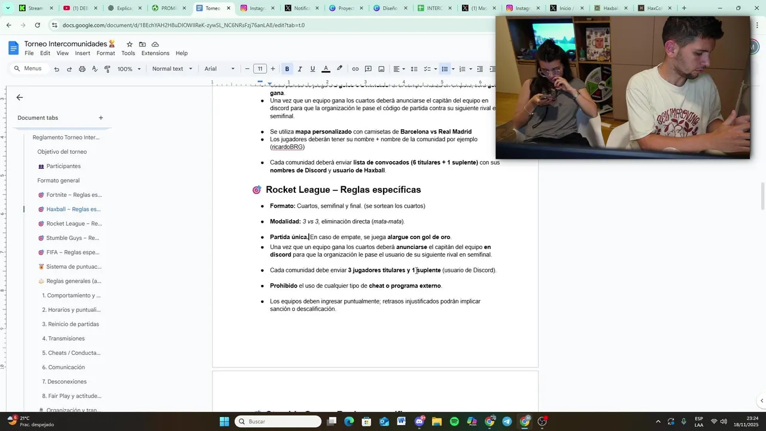
Task: Open the Arial font dropdown
Action: [220, 69]
